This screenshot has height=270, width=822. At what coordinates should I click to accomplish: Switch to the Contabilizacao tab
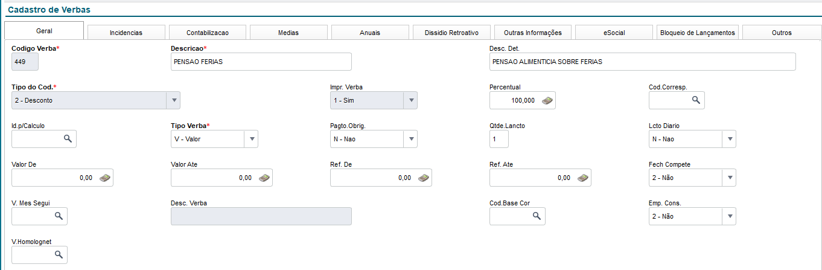point(208,33)
